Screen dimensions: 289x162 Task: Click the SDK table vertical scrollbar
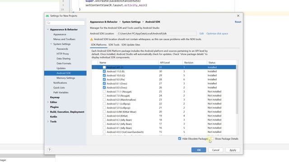(237, 90)
